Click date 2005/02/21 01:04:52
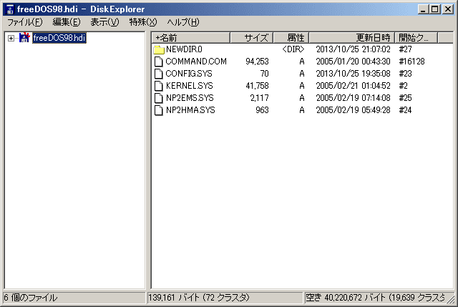This screenshot has height=307, width=458. coord(353,86)
